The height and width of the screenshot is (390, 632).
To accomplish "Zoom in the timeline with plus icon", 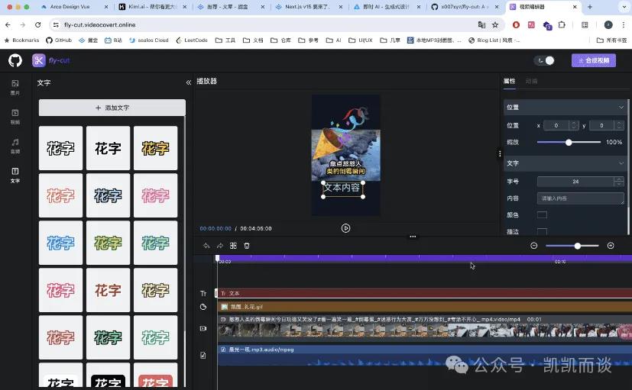I will tap(611, 246).
